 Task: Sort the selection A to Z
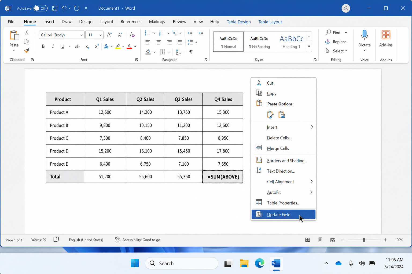178,52
